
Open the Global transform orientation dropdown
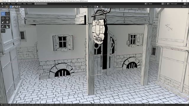[x=85, y=7]
